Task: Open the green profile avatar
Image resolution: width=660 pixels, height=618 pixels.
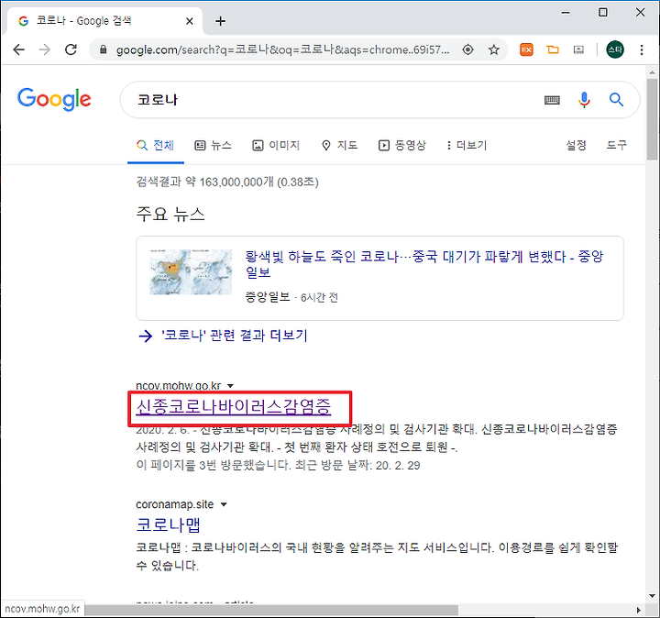Action: (614, 50)
